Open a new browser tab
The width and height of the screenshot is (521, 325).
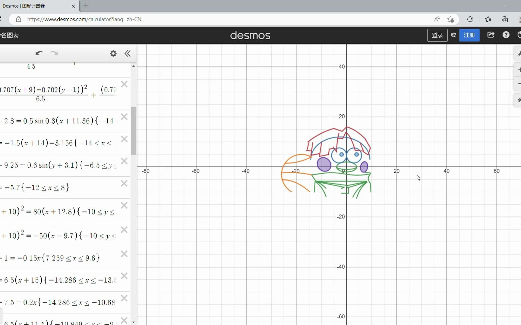tap(86, 6)
